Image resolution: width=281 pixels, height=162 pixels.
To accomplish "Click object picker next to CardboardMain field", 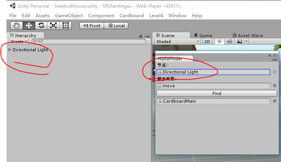I will pyautogui.click(x=274, y=101).
